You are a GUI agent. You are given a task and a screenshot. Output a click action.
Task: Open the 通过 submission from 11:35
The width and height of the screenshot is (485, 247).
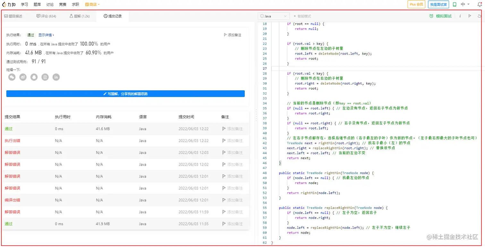[8, 224]
